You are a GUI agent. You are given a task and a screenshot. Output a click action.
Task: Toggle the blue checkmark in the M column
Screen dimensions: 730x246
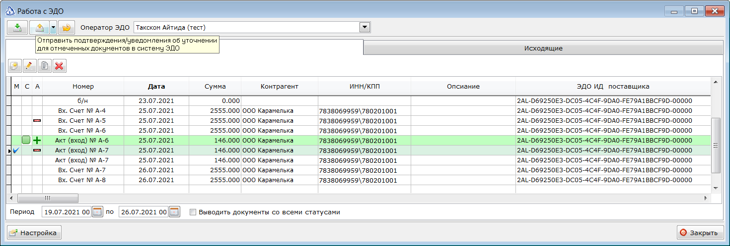click(16, 150)
